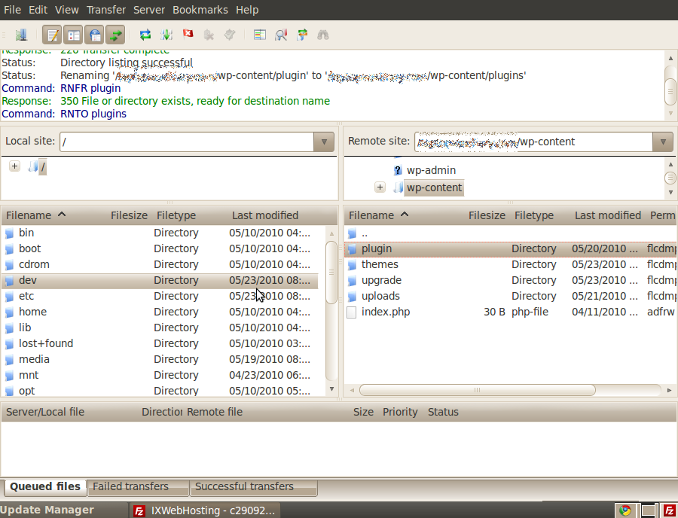Open the Bookmarks menu
This screenshot has width=678, height=518.
[x=200, y=10]
